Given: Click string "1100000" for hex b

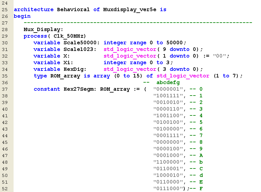Looking at the screenshot, I should click(168, 162).
